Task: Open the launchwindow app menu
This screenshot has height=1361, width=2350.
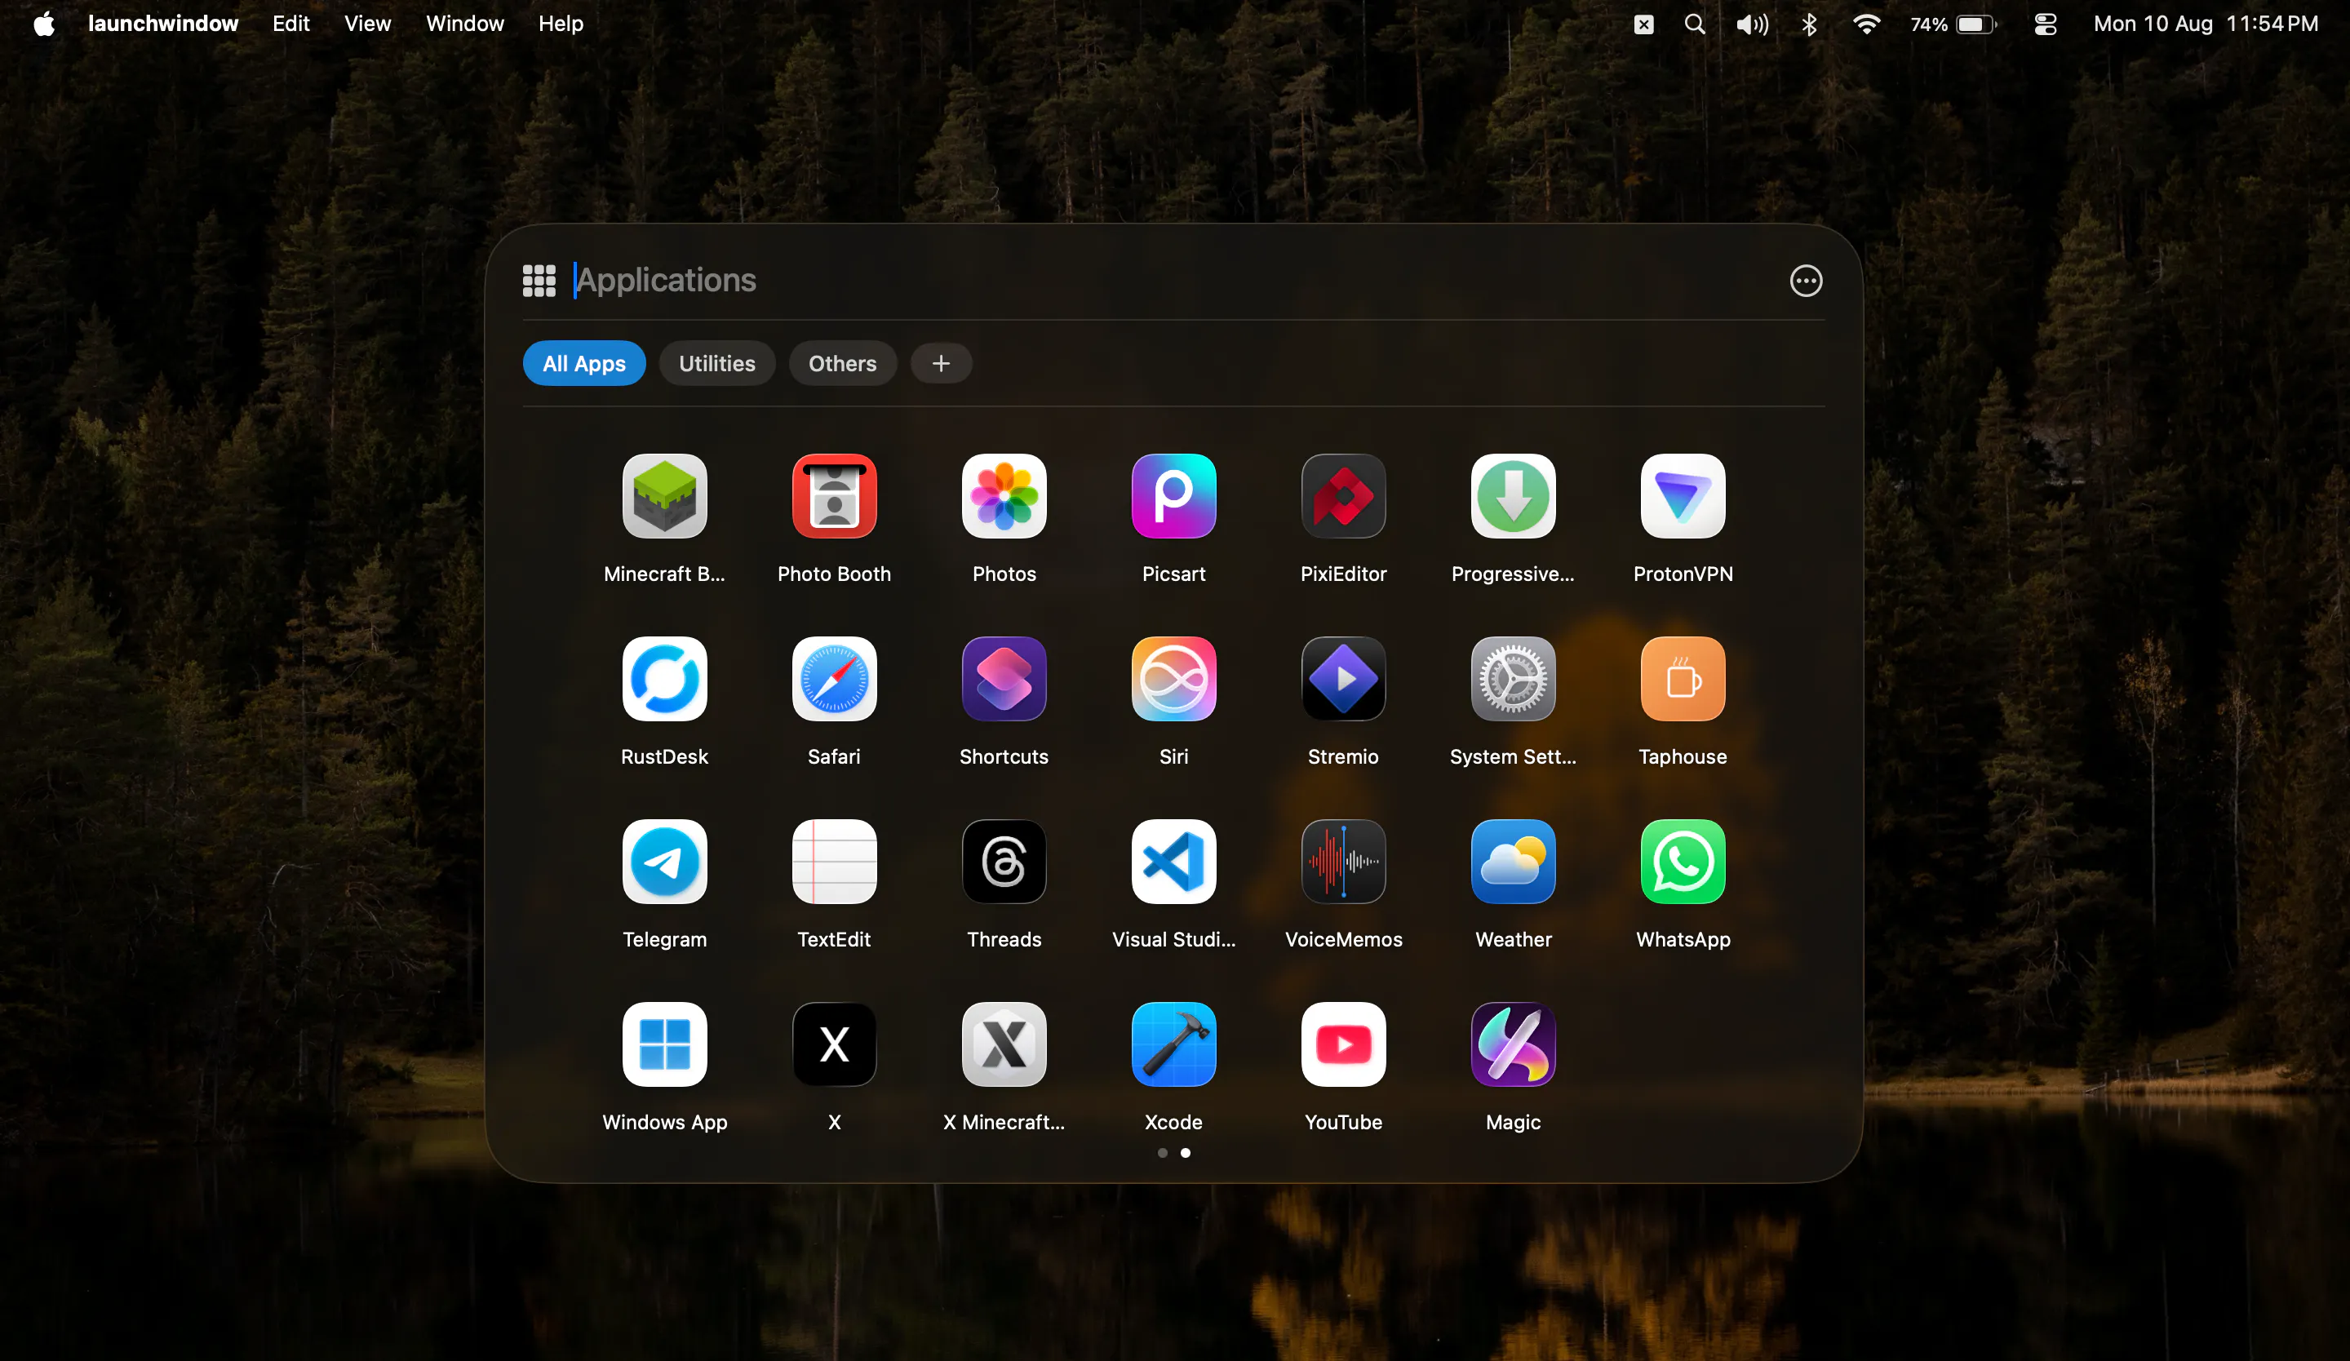Action: [x=162, y=24]
